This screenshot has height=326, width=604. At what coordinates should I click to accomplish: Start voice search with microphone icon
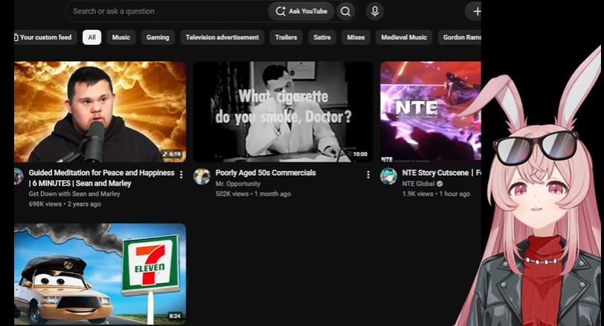(375, 12)
